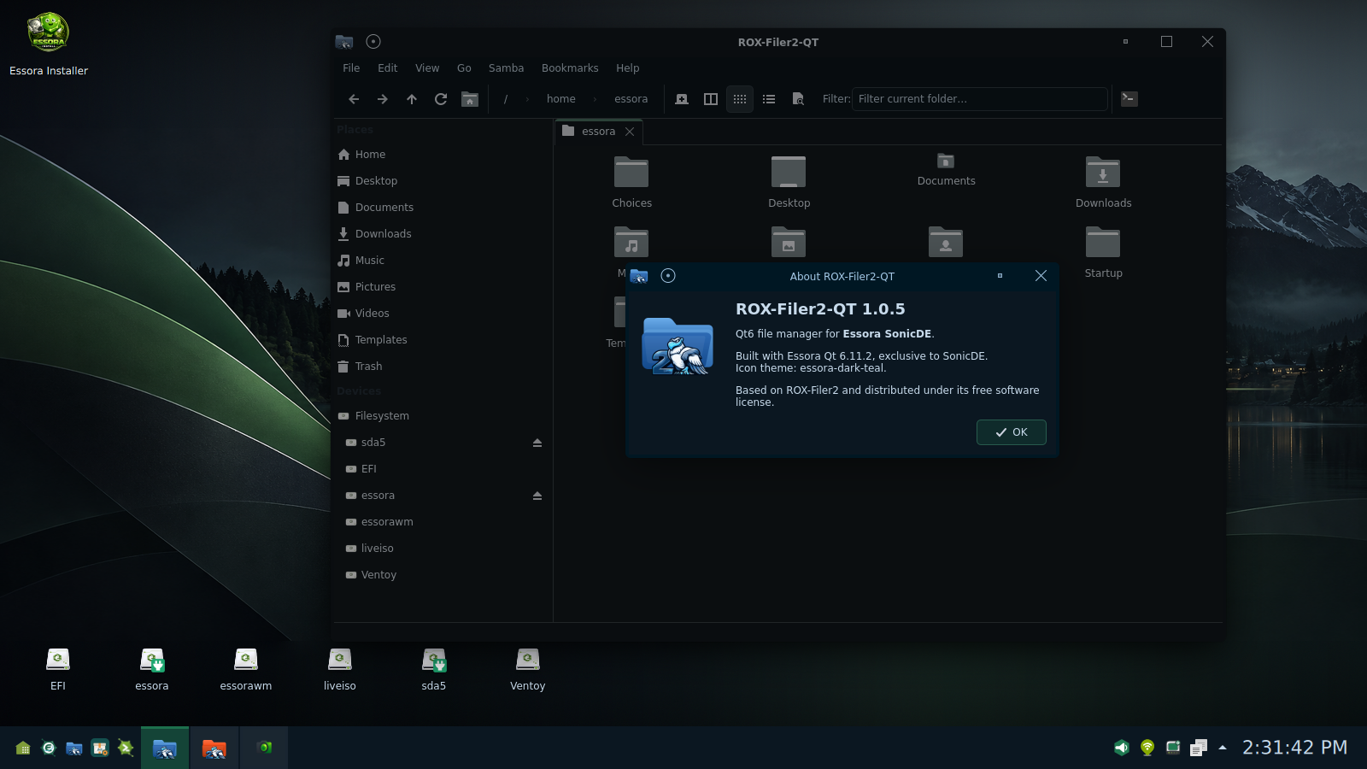
Task: Open terminal here from toolbar icon
Action: [x=1129, y=99]
